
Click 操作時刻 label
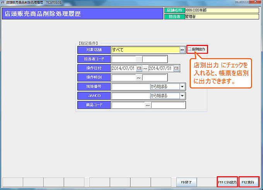94,77
